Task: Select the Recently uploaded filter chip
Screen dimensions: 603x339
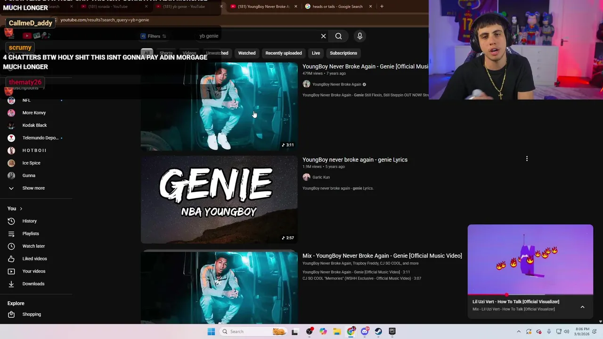Action: pos(284,53)
